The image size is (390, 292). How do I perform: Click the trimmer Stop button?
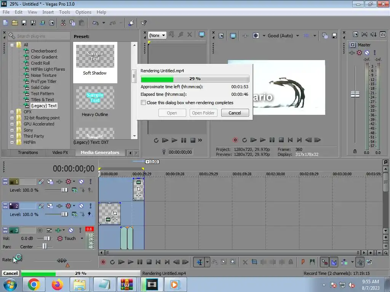tap(193, 140)
